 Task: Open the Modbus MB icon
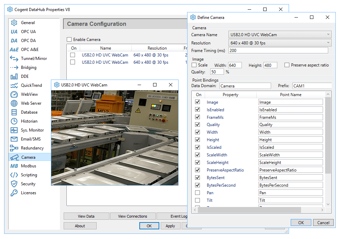(14, 166)
